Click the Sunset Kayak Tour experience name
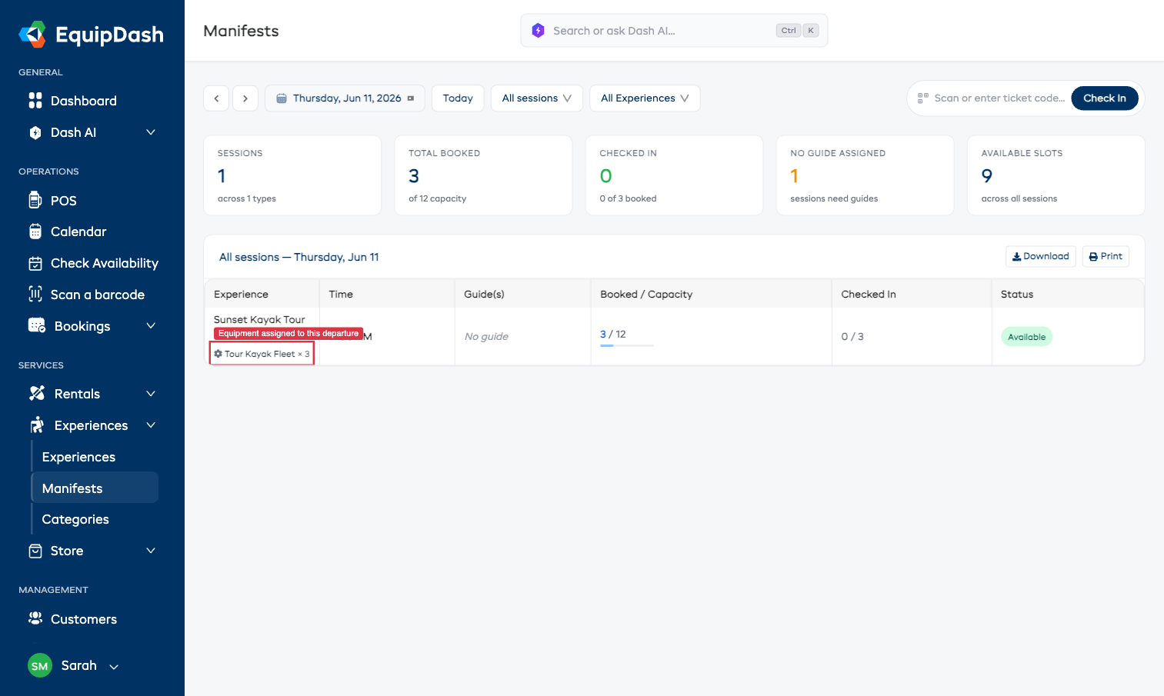This screenshot has height=696, width=1164. 259,319
